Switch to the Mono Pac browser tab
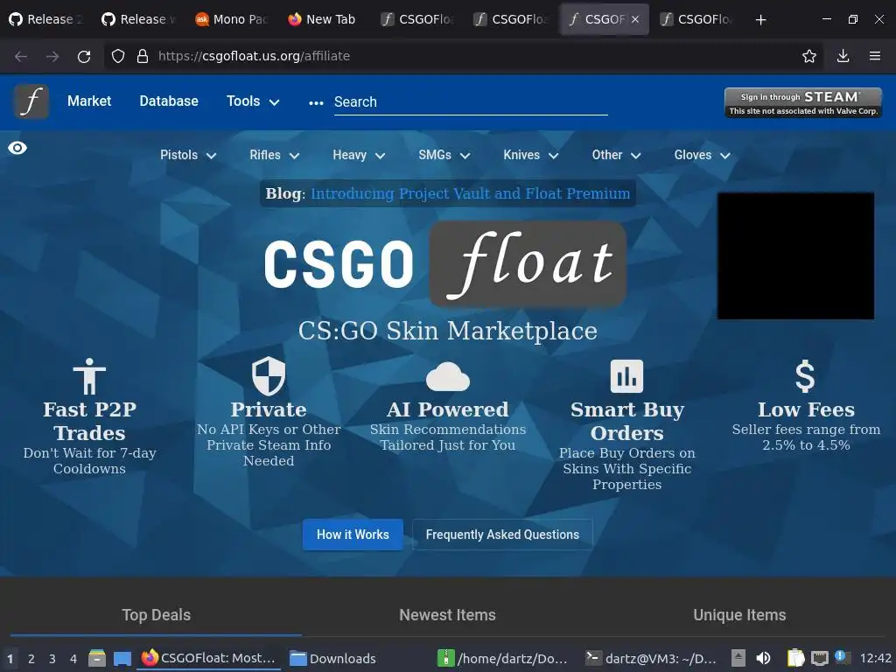This screenshot has width=896, height=672. click(x=231, y=19)
